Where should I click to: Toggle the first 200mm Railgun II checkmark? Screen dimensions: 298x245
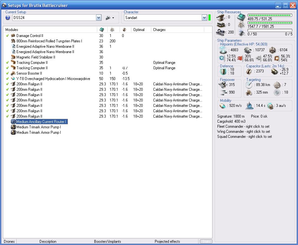7,84
